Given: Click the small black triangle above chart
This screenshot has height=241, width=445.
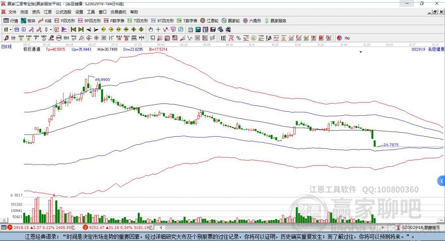Looking at the screenshot, I should [361, 52].
